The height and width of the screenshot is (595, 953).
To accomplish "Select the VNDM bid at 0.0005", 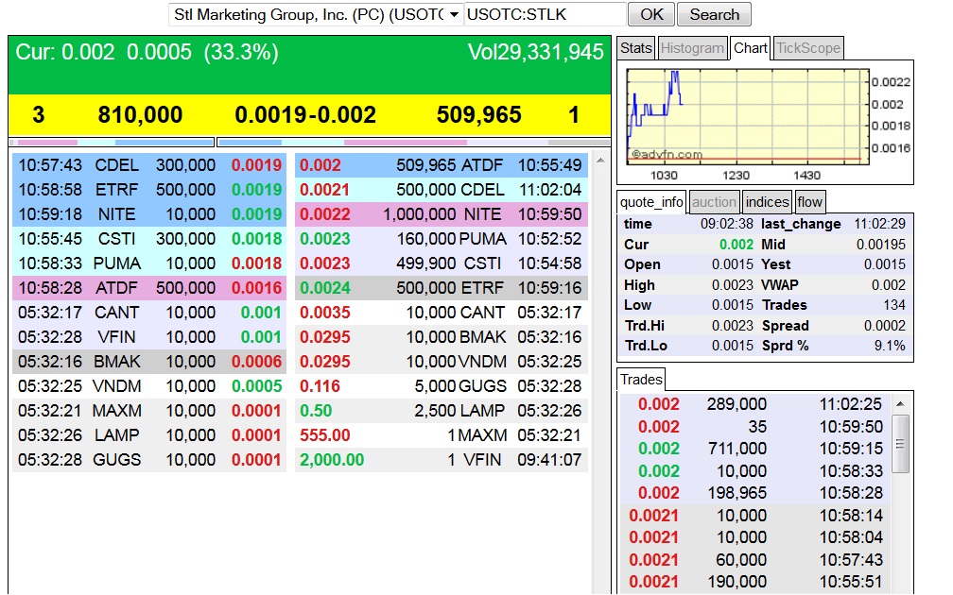I will click(149, 386).
